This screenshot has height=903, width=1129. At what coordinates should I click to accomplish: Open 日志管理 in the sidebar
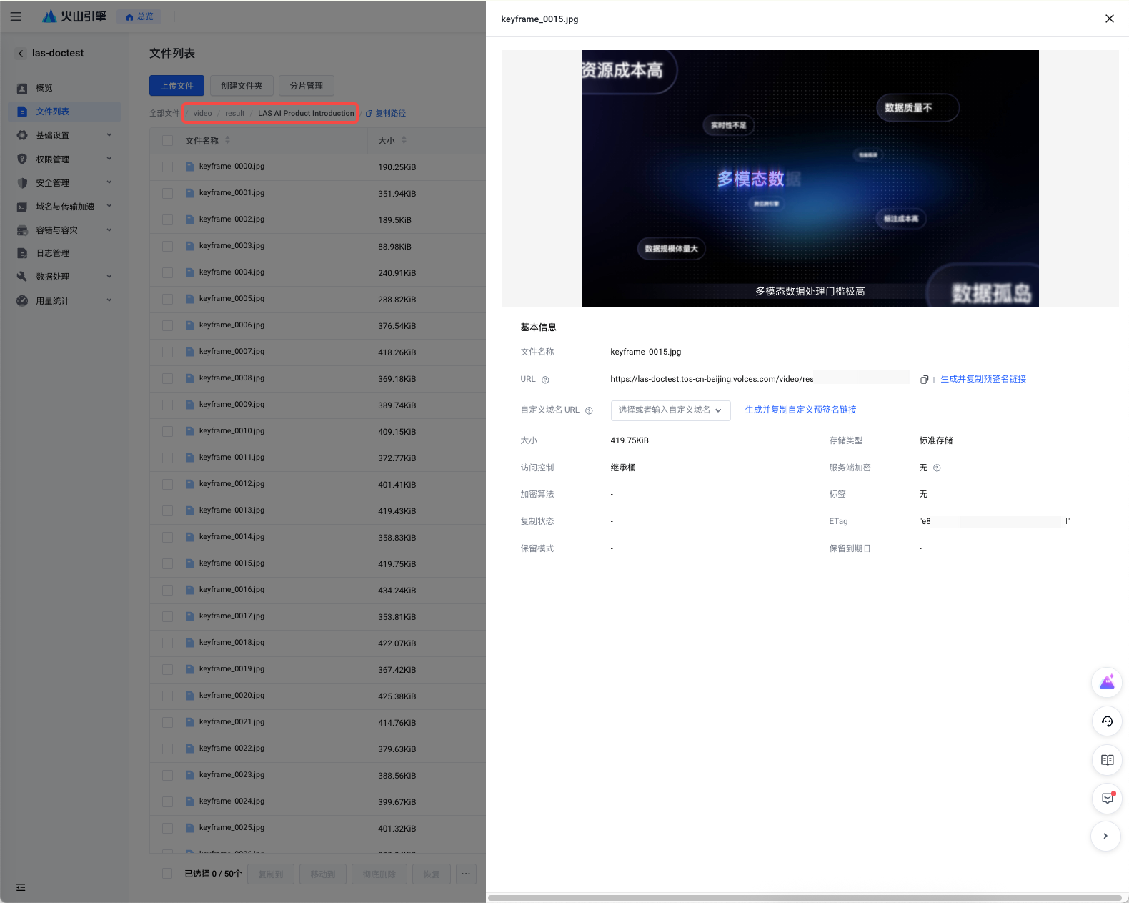pos(53,253)
